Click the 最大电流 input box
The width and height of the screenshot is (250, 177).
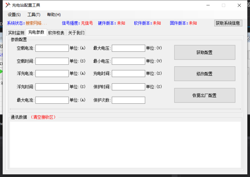click(x=52, y=100)
